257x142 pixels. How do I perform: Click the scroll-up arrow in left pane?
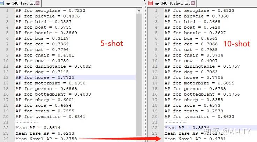pyautogui.click(x=139, y=11)
